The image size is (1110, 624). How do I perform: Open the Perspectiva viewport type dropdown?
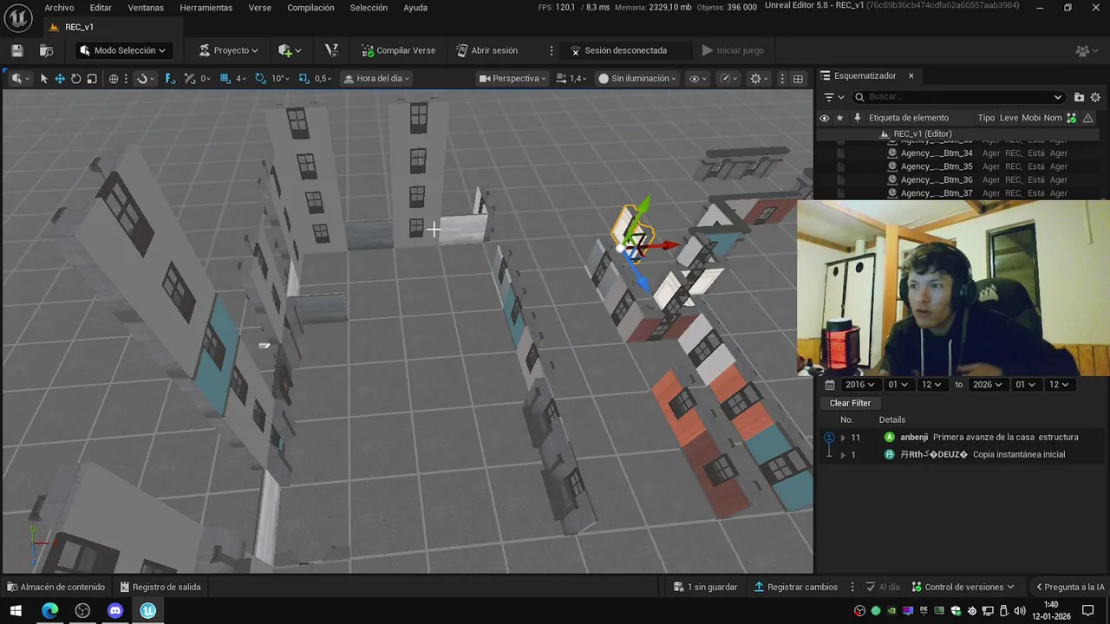point(513,79)
